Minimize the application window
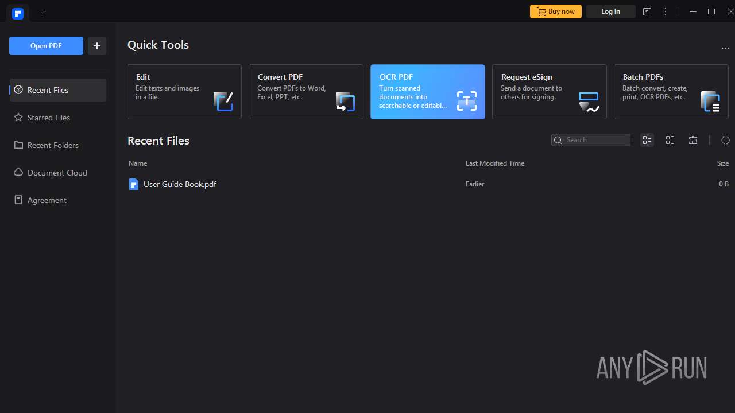The image size is (735, 413). (x=693, y=11)
